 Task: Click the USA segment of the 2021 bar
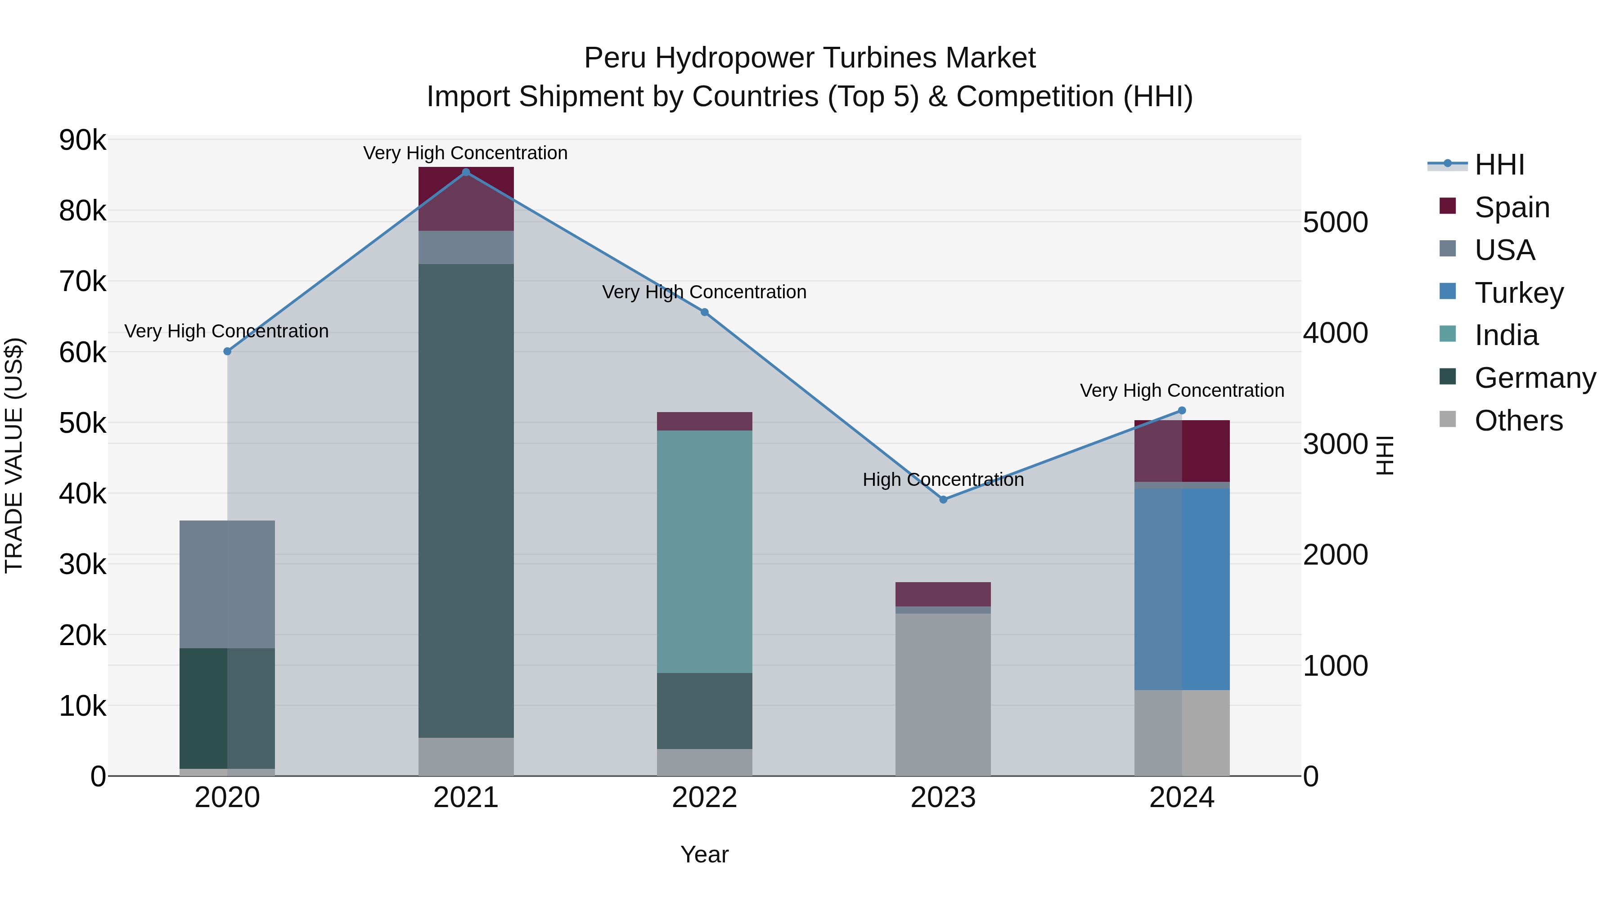(466, 248)
